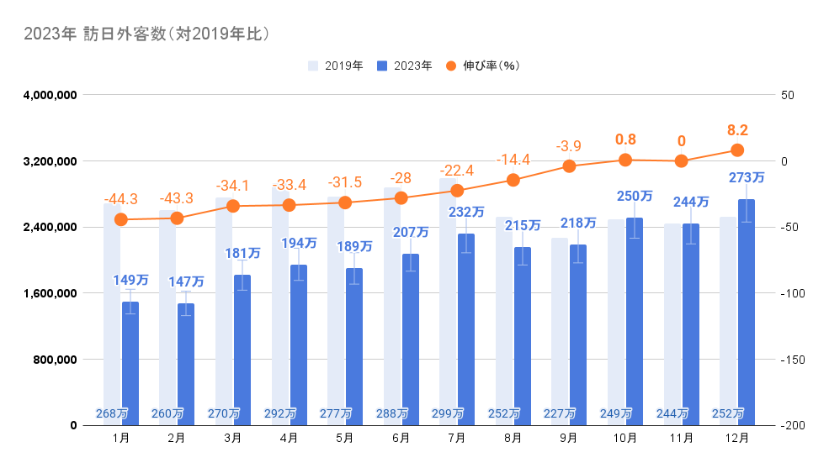Click the 5月 x-axis label

point(345,438)
